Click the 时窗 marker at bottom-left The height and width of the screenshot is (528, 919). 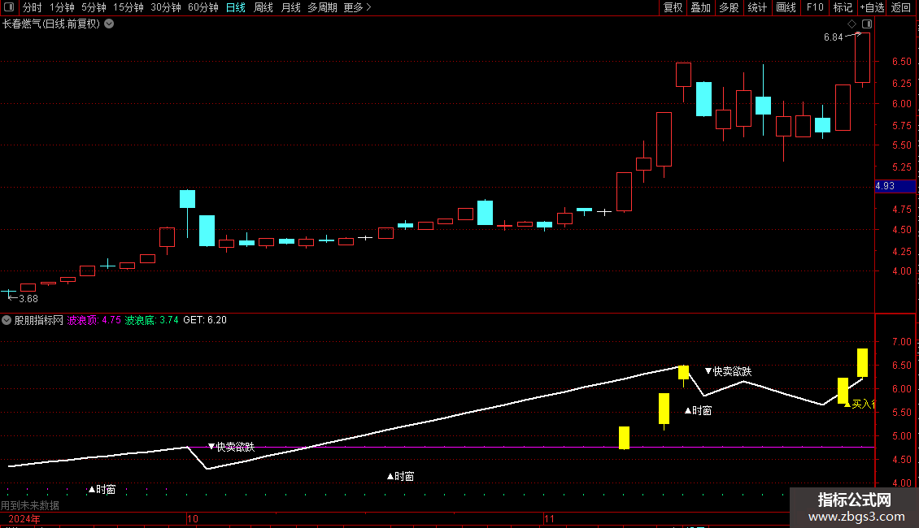pyautogui.click(x=102, y=489)
